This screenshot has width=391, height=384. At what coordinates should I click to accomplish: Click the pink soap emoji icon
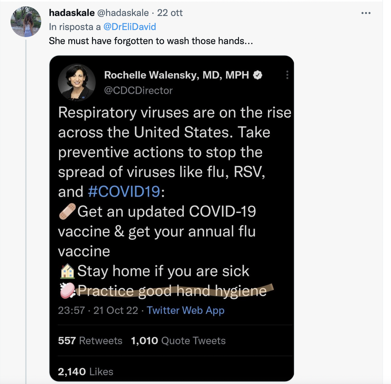pos(67,291)
